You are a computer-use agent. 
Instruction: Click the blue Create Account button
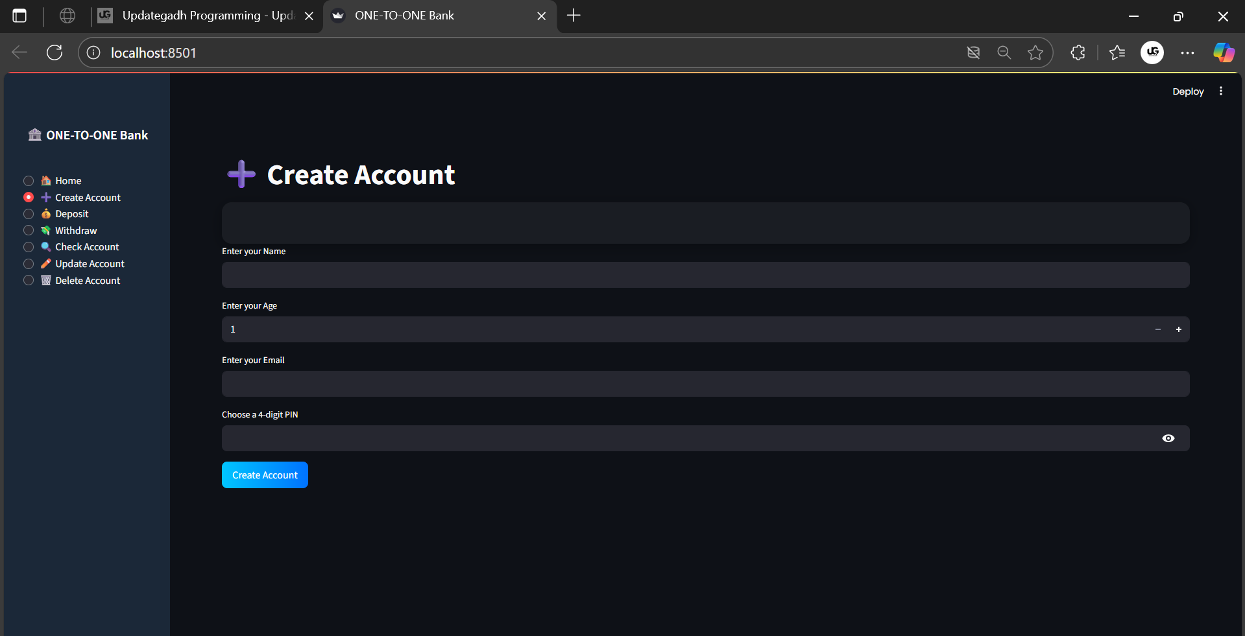(265, 475)
